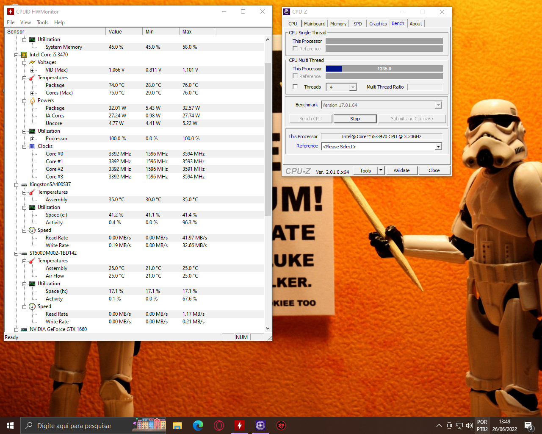Open the Tools dropdown arrow in CPU-Z

pyautogui.click(x=381, y=170)
